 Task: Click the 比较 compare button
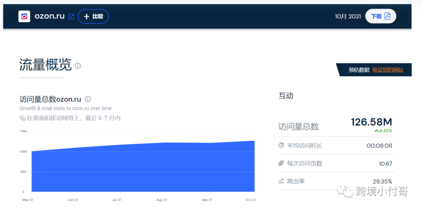click(93, 16)
